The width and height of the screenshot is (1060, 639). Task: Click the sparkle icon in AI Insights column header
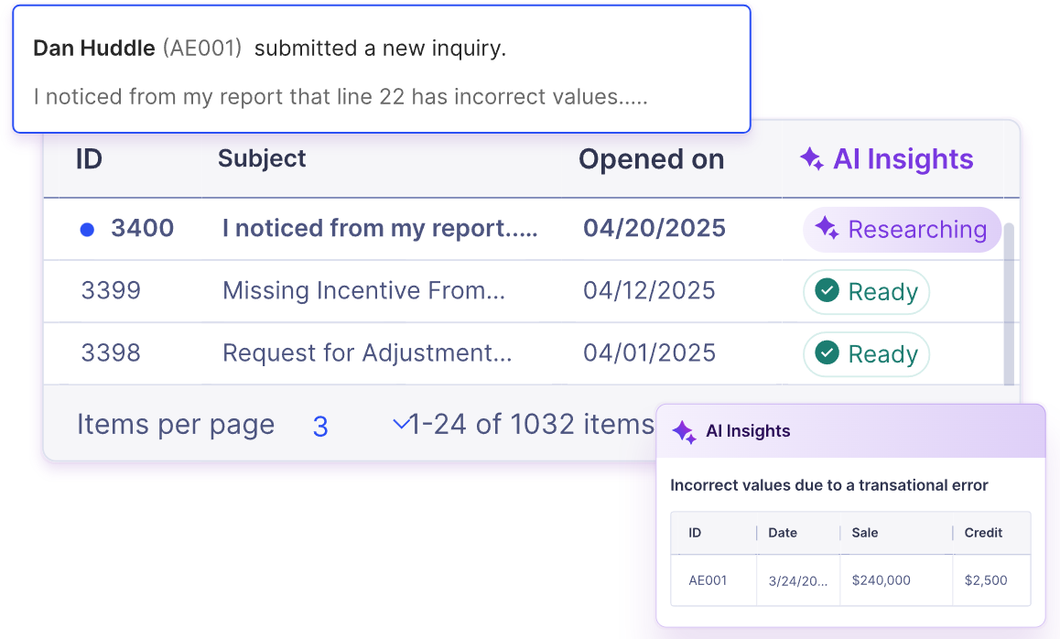pos(812,159)
